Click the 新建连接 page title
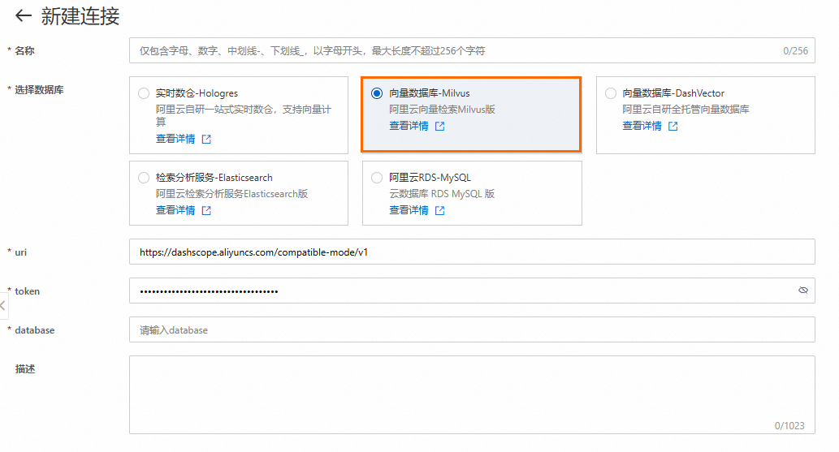 [80, 16]
